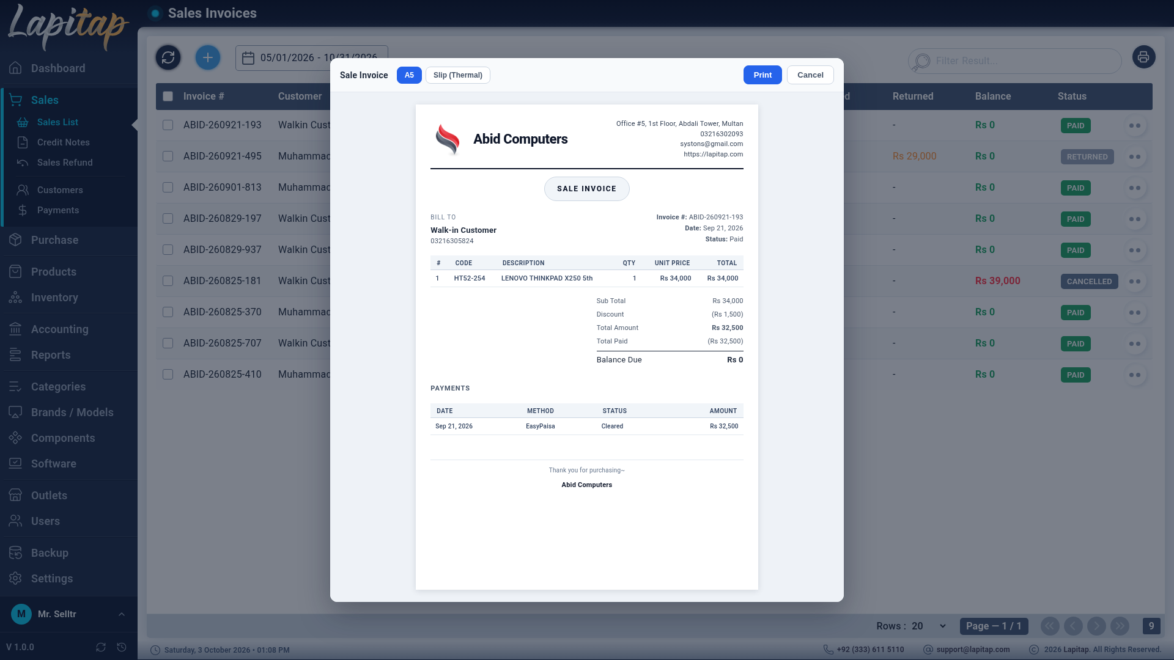Viewport: 1174px width, 660px height.
Task: Check the box for invoice ABID-260825-370
Action: click(x=168, y=312)
